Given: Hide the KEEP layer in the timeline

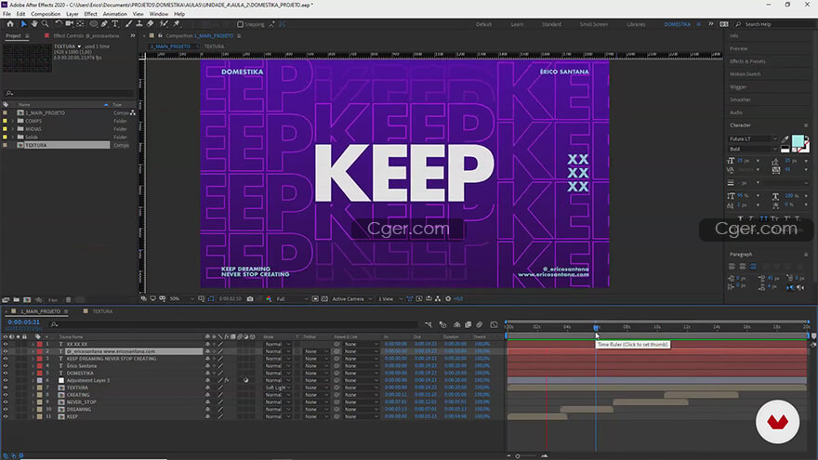Looking at the screenshot, I should pos(6,416).
